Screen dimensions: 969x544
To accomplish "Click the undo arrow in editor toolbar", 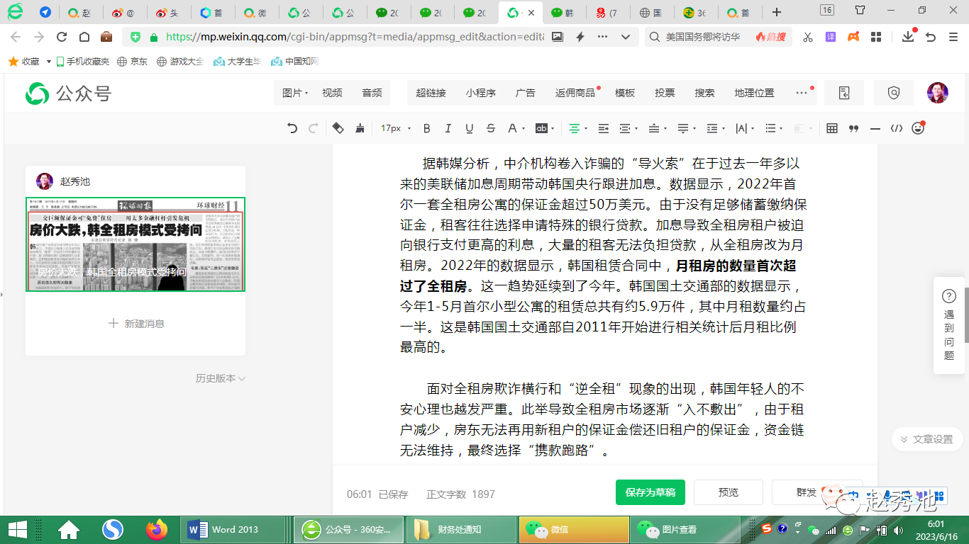I will (x=292, y=128).
